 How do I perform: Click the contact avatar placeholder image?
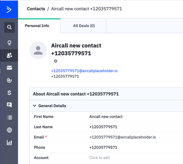point(38,51)
